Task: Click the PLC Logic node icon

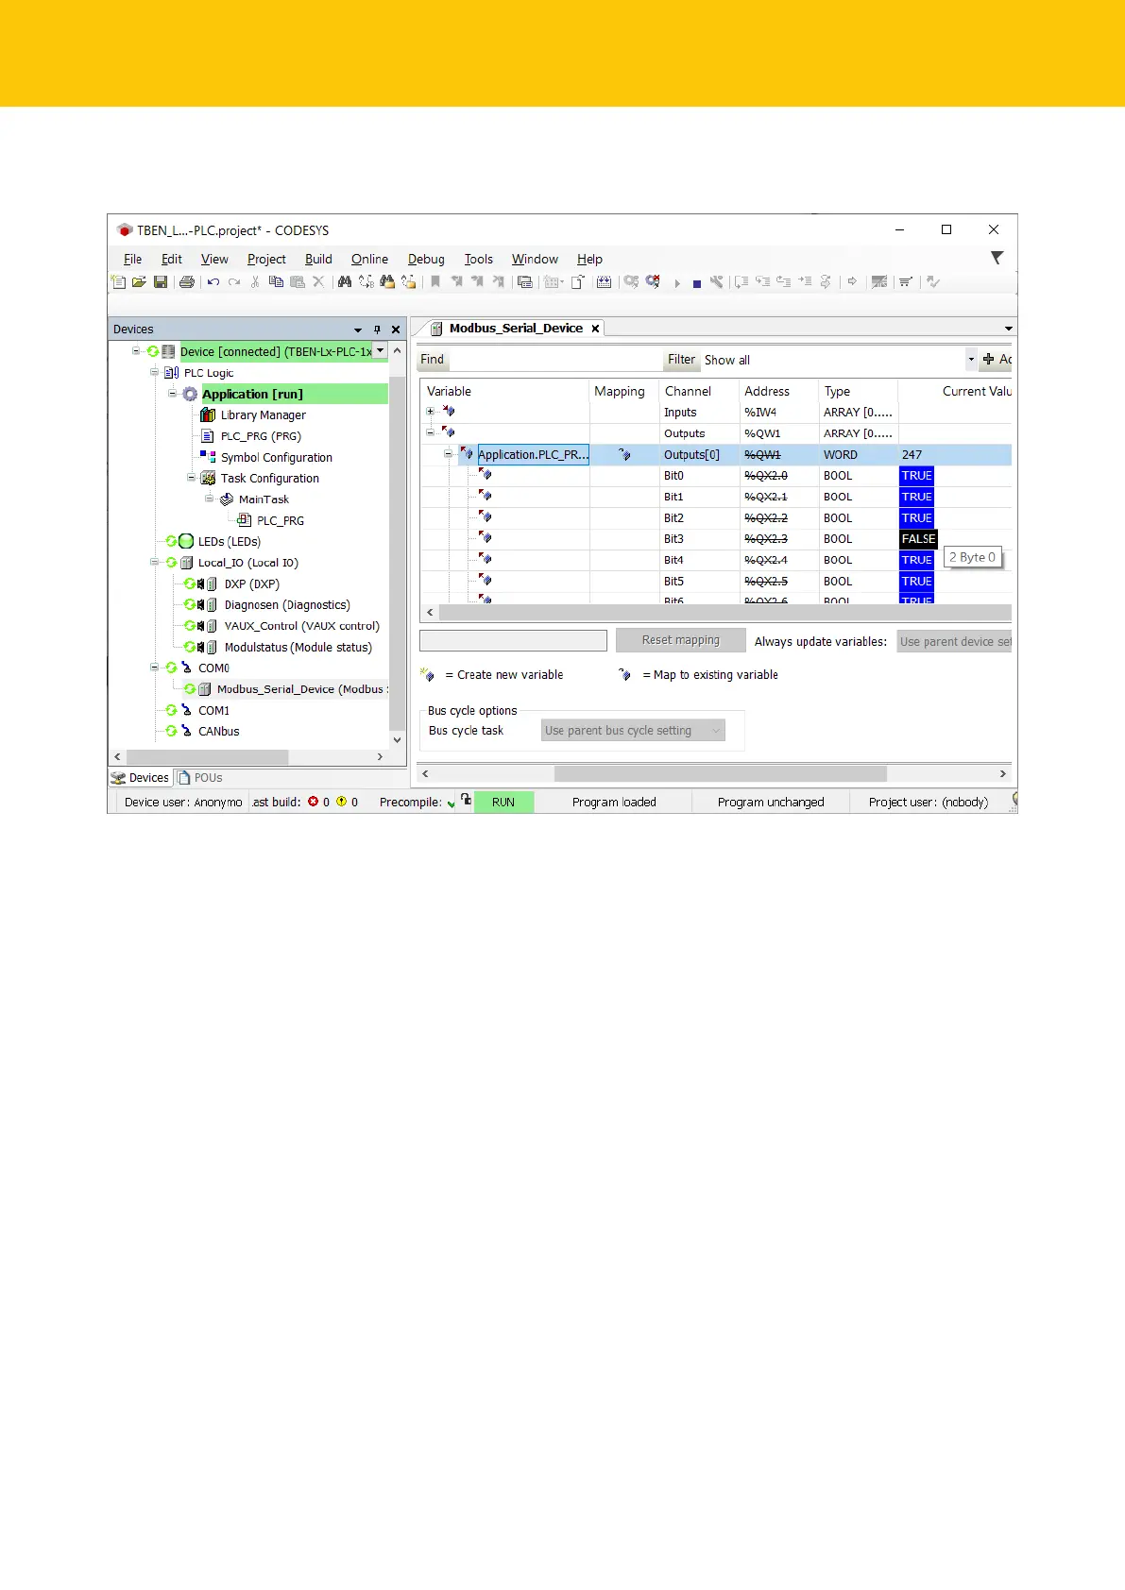Action: click(172, 373)
